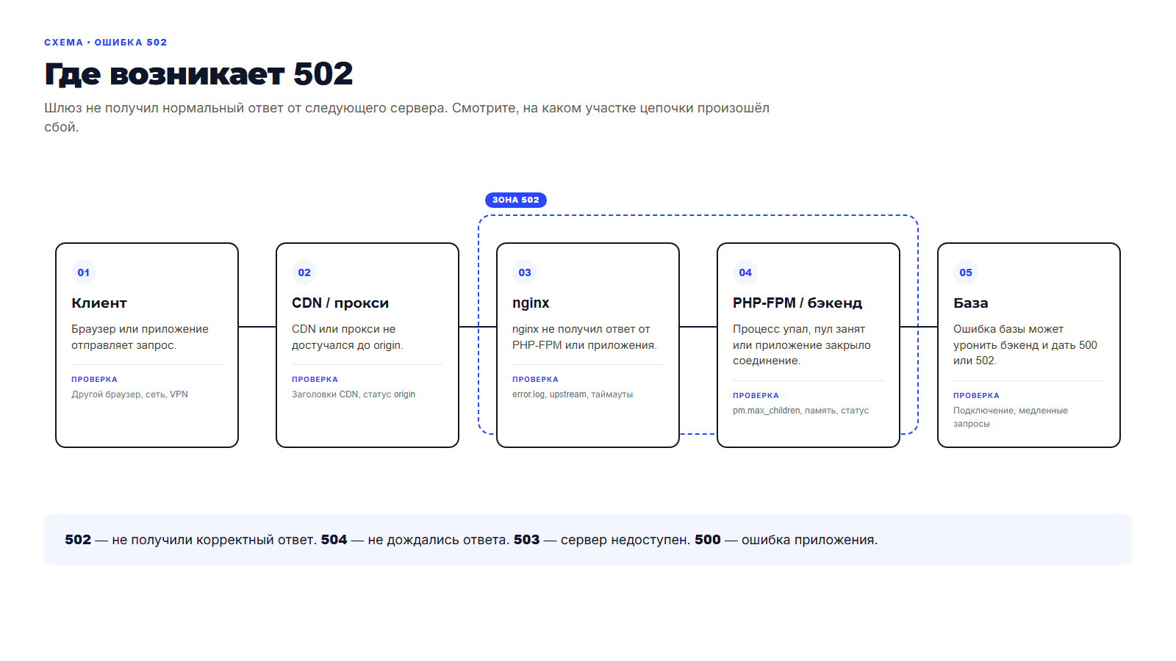Click «error.log, upstream, таймауты» check text

pos(573,394)
